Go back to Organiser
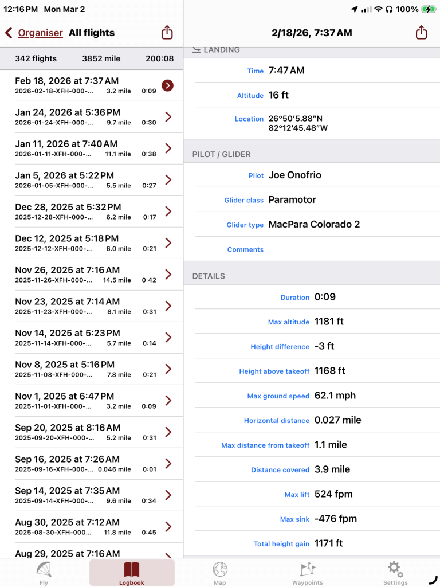The width and height of the screenshot is (440, 587). pyautogui.click(x=34, y=33)
